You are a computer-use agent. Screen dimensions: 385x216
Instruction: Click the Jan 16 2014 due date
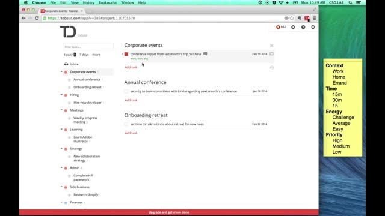coord(260,91)
